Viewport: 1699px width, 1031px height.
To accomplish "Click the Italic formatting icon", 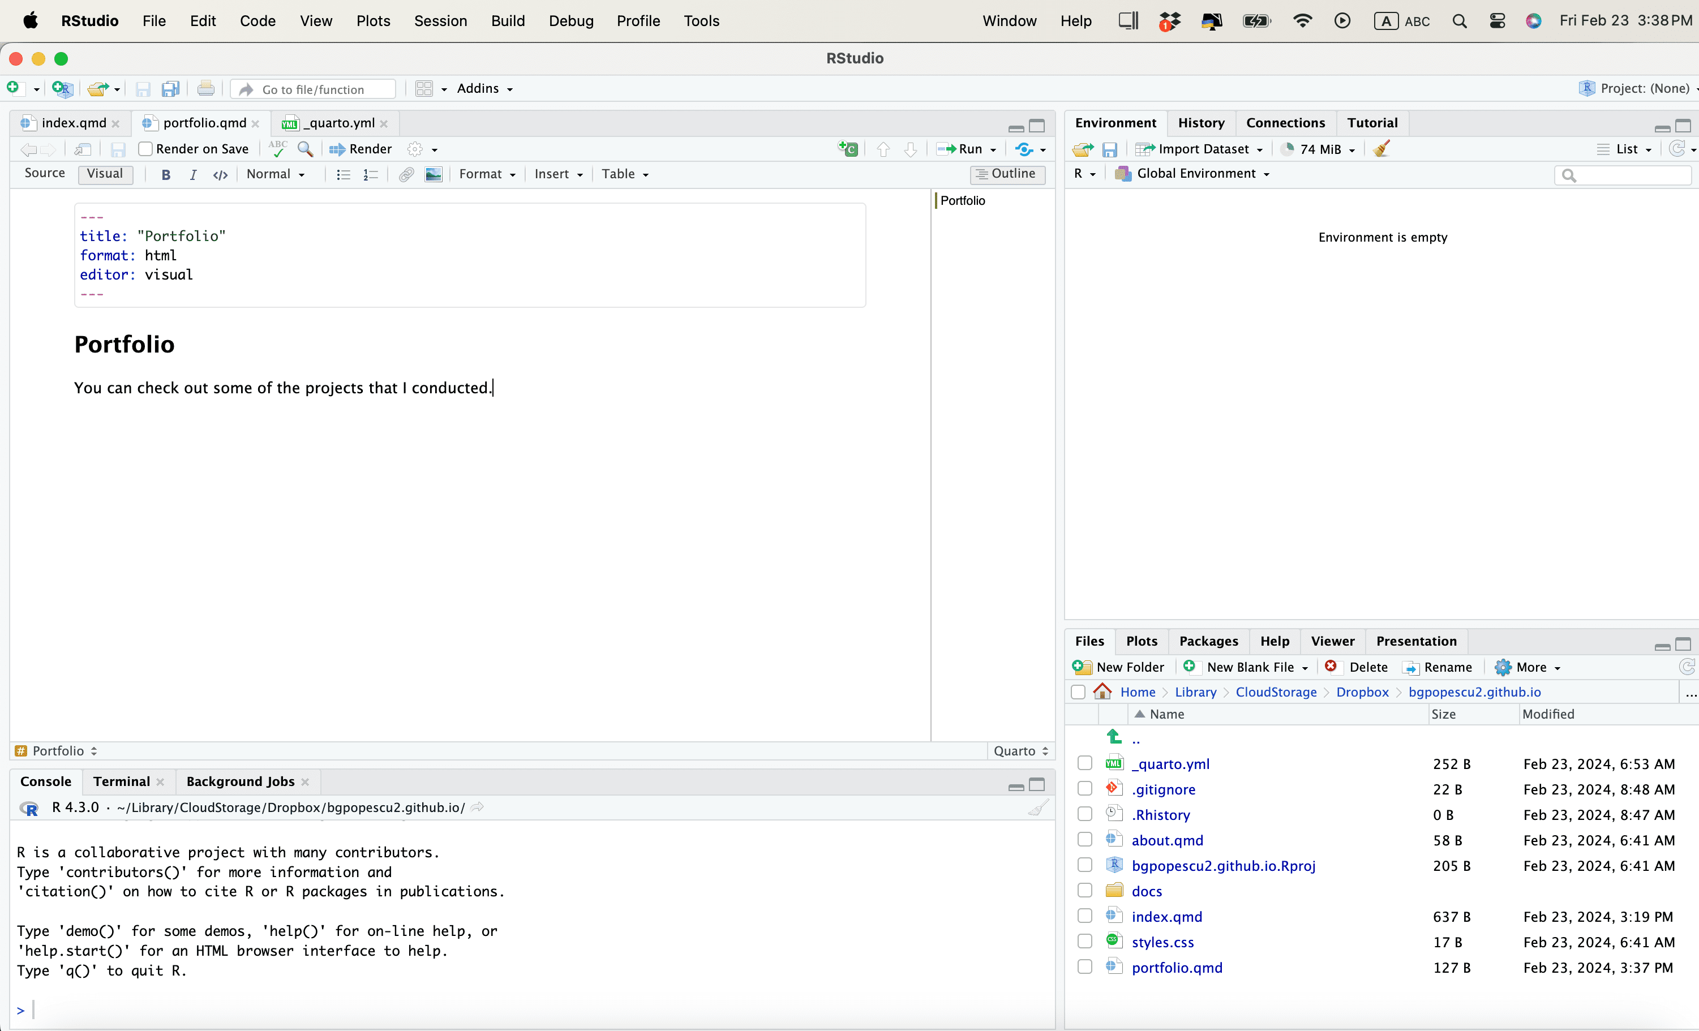I will click(193, 174).
